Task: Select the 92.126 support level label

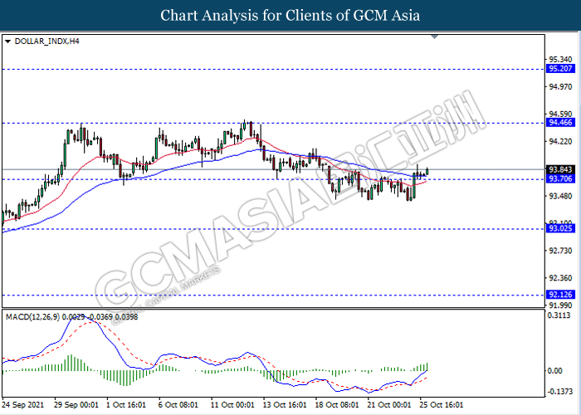Action: [x=560, y=295]
